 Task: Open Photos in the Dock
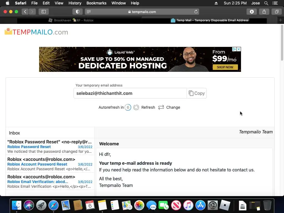pyautogui.click(x=139, y=205)
